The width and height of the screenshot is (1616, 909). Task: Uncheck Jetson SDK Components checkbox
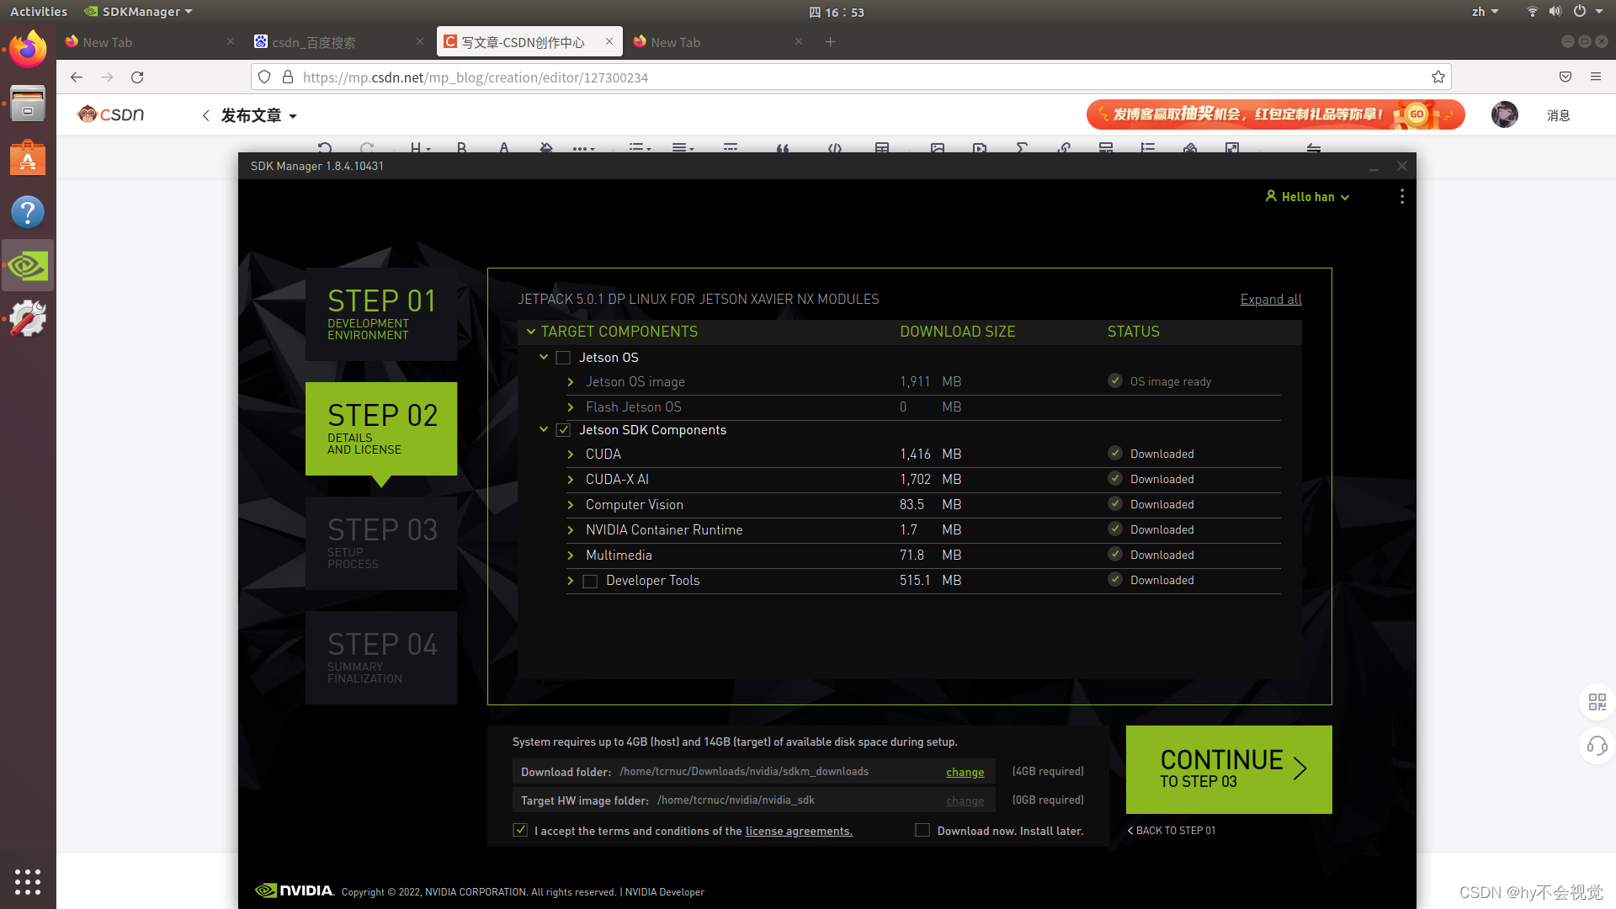[x=563, y=430]
